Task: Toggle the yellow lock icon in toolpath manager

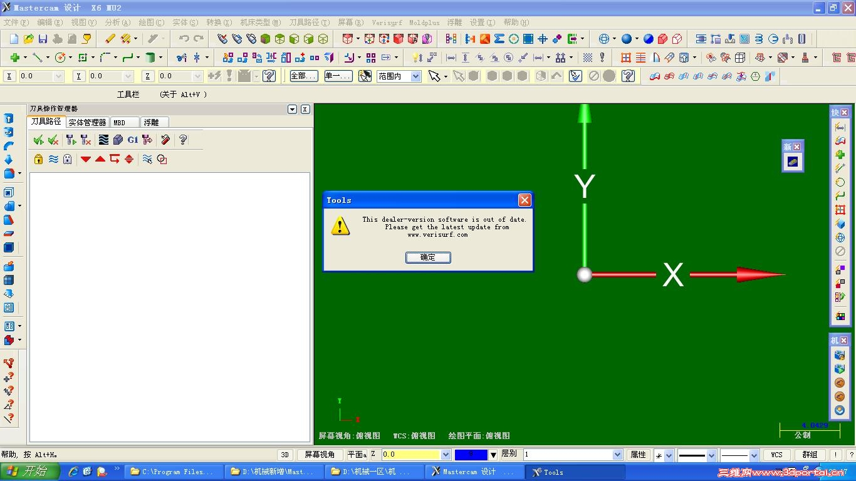Action: pyautogui.click(x=38, y=159)
